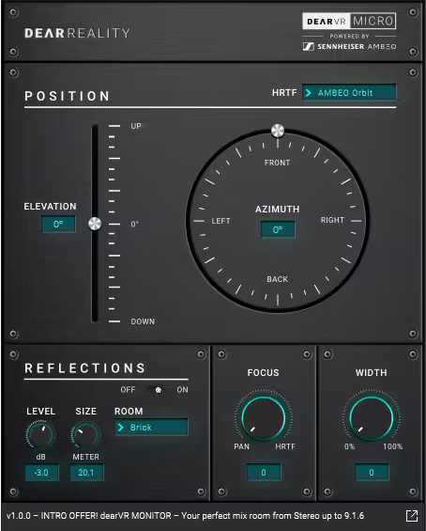Click the 100% label under Width knob
The height and width of the screenshot is (531, 426).
[x=393, y=446]
